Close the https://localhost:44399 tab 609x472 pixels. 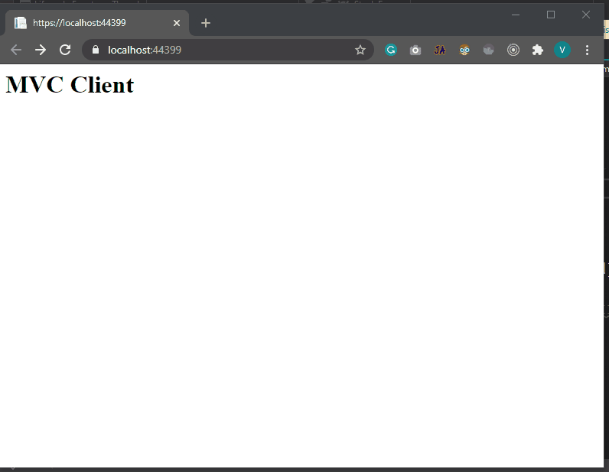tap(176, 23)
